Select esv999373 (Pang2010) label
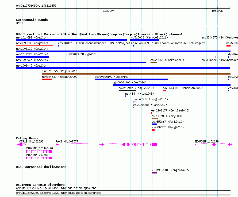The height and width of the screenshot is (197, 238). [x=168, y=127]
